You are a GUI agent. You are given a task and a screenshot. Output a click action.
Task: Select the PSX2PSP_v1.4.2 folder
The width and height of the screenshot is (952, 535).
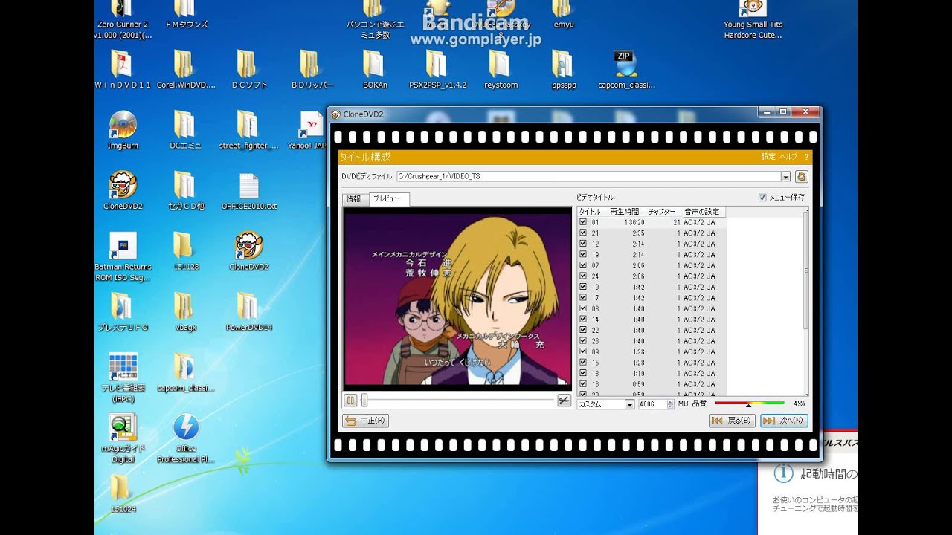[x=437, y=69]
